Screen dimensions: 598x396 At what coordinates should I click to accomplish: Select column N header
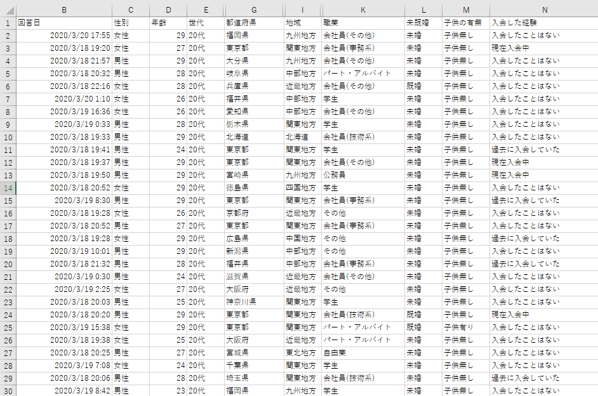coord(543,10)
